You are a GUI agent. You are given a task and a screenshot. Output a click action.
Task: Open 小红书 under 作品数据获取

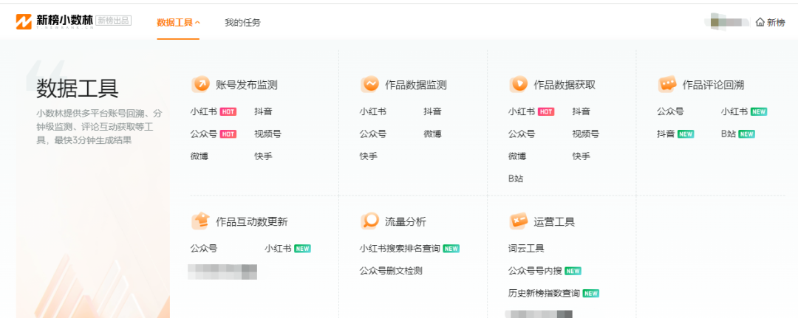pos(521,111)
